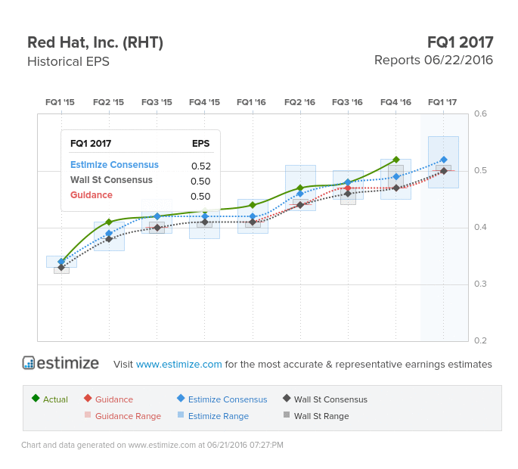
Task: Select the FQ3 '15 axis label
Action: (x=157, y=102)
